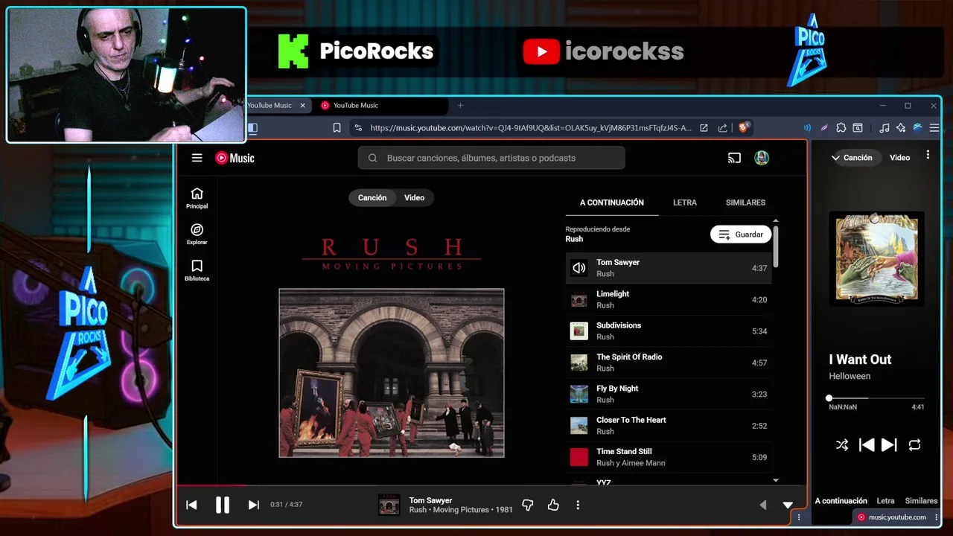Image resolution: width=953 pixels, height=536 pixels.
Task: Open new browser tab with plus
Action: (460, 106)
